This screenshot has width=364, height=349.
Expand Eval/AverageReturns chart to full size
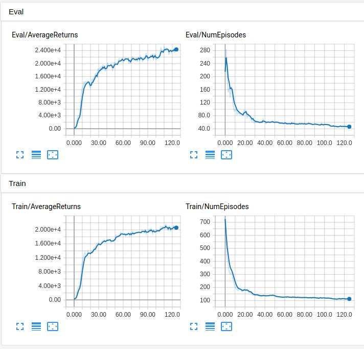20,155
